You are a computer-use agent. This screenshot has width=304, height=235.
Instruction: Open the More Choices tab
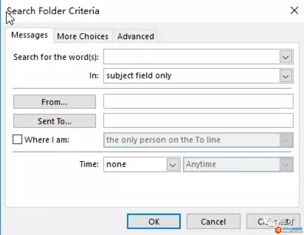83,36
